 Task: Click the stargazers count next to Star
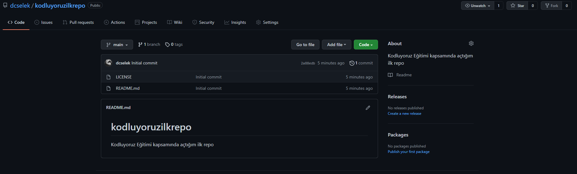533,5
